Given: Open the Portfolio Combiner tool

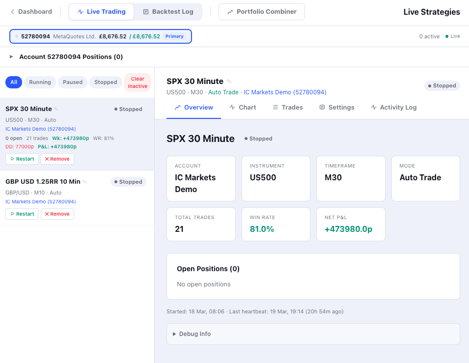Looking at the screenshot, I should (261, 12).
